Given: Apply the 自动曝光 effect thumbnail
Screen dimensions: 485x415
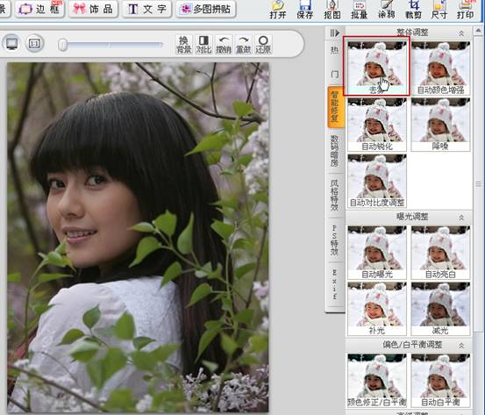Looking at the screenshot, I should [x=377, y=252].
